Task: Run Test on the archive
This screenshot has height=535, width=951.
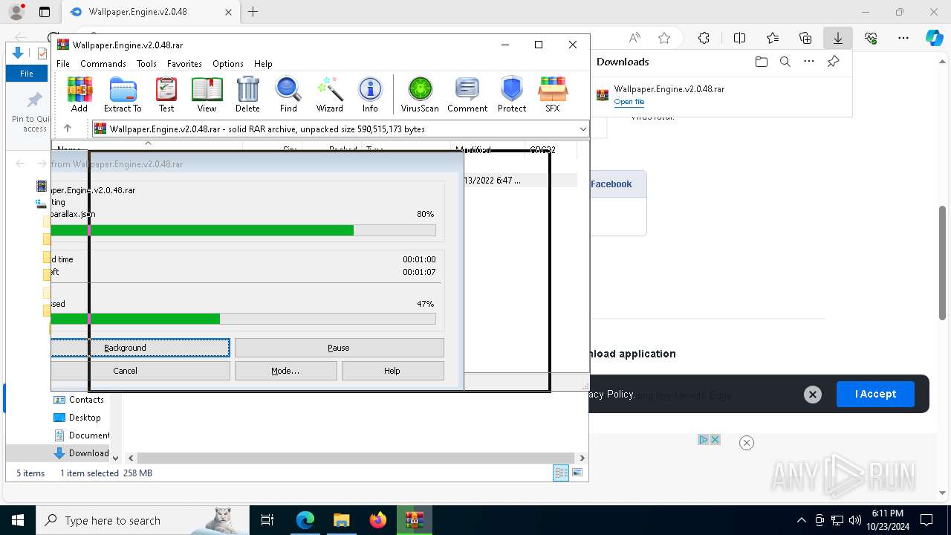Action: (x=166, y=94)
